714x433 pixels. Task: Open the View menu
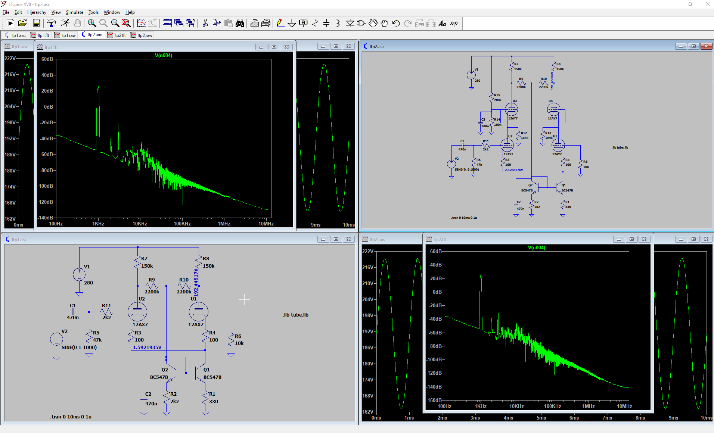[56, 12]
